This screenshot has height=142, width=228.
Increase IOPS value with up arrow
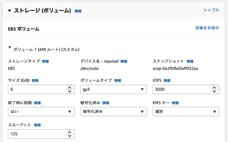click(x=214, y=88)
